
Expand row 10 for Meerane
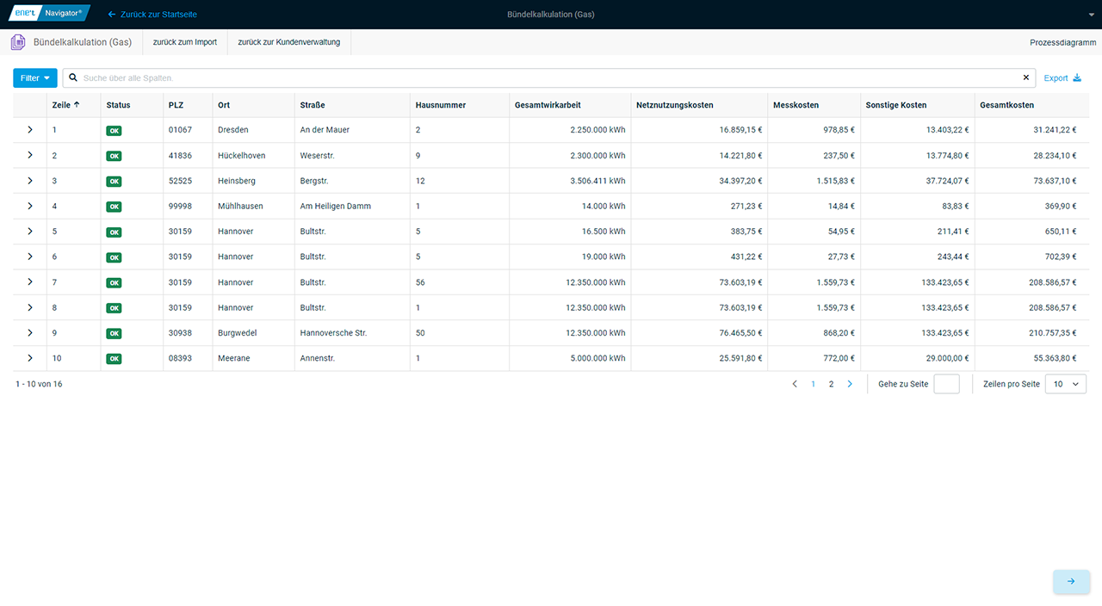point(30,358)
